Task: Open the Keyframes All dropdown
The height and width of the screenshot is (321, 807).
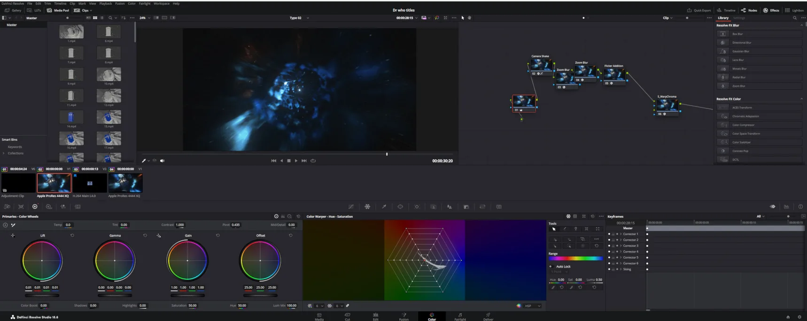Action: click(x=760, y=216)
